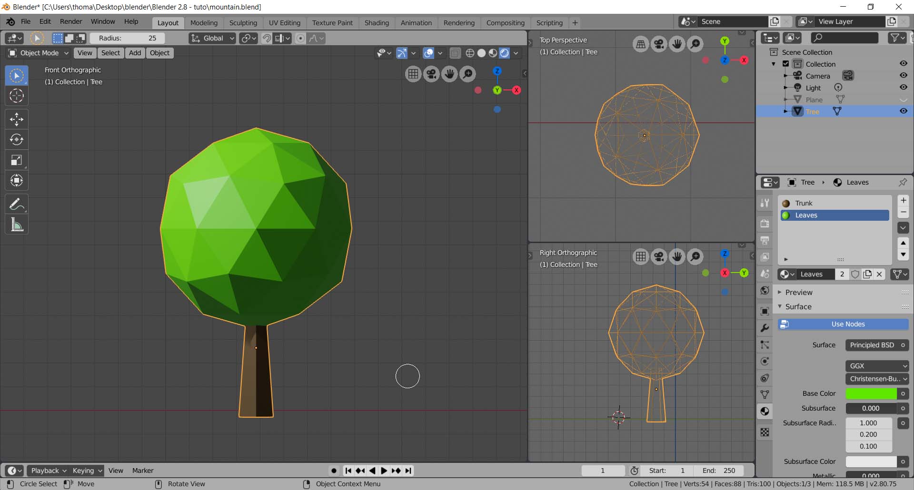Open the Global transform orientation dropdown
Image resolution: width=914 pixels, height=490 pixels.
213,38
